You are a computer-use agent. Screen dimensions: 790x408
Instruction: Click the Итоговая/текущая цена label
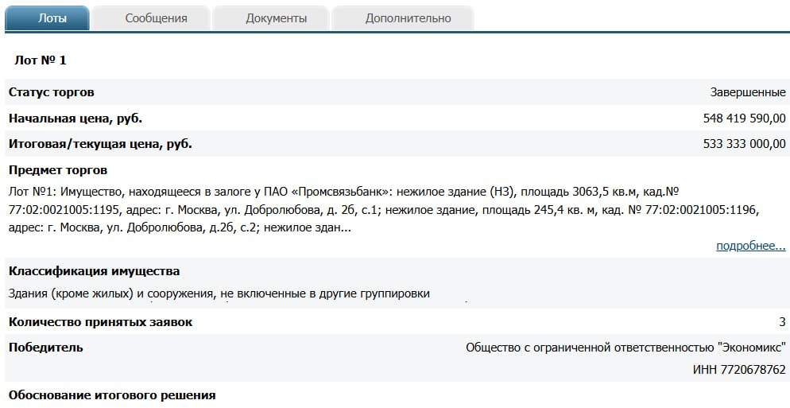click(100, 144)
